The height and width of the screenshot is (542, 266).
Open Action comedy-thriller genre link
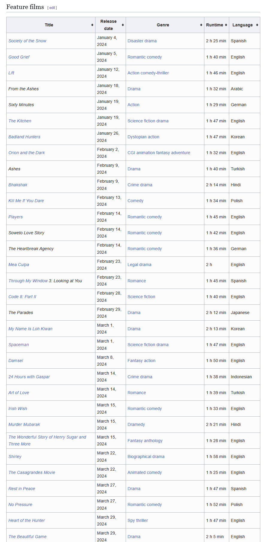[x=148, y=73]
